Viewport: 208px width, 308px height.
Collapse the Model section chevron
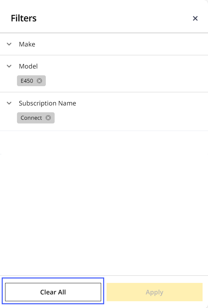tap(9, 66)
